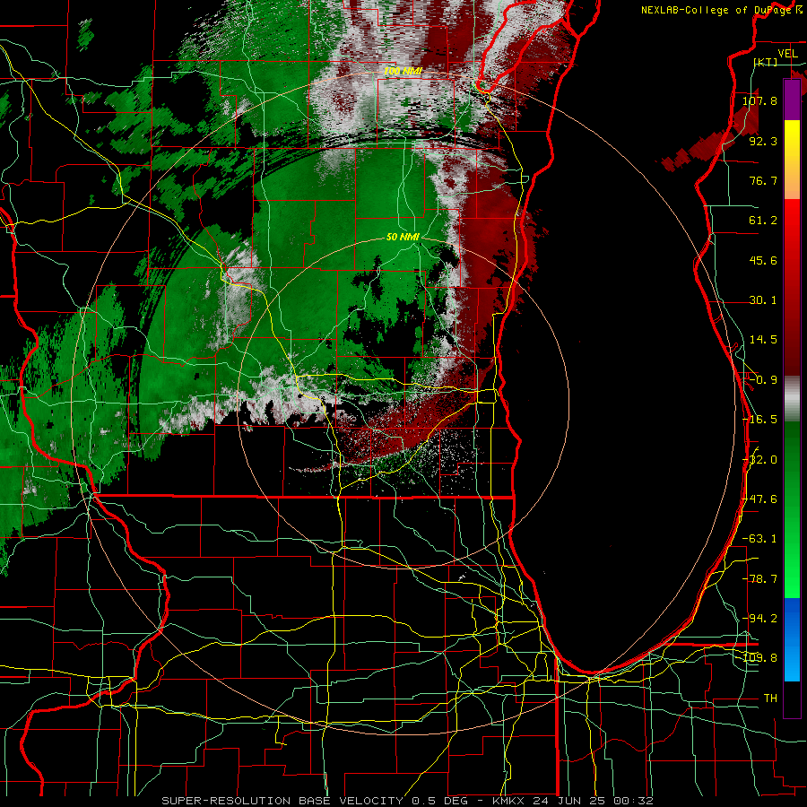
Task: Pick the purple segment of the velocity scale
Action: point(792,100)
